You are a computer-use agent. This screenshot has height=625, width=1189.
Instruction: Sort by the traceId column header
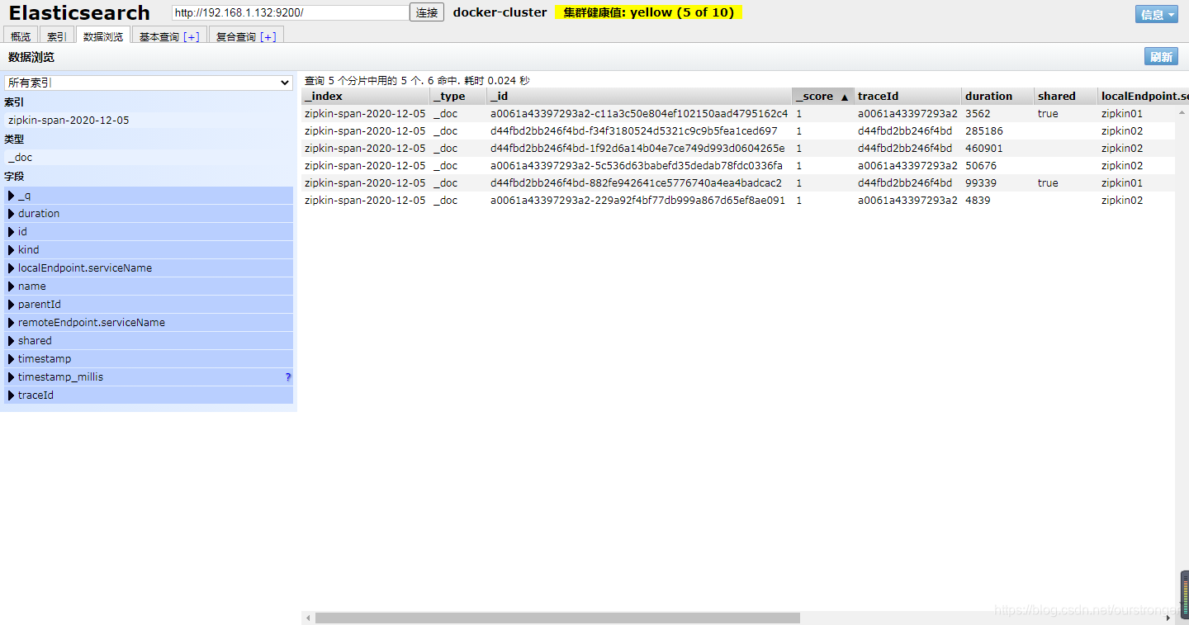coord(908,97)
